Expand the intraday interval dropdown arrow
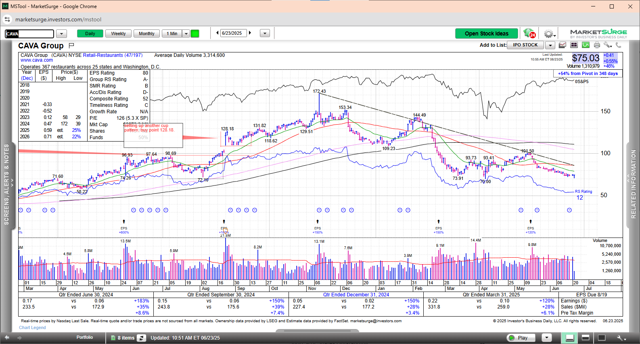The image size is (640, 344). [x=186, y=33]
